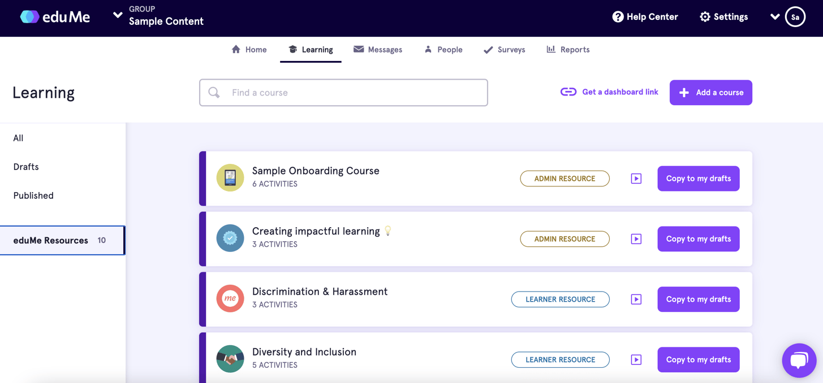823x383 pixels.
Task: Open the intercom chat bubble
Action: point(799,360)
